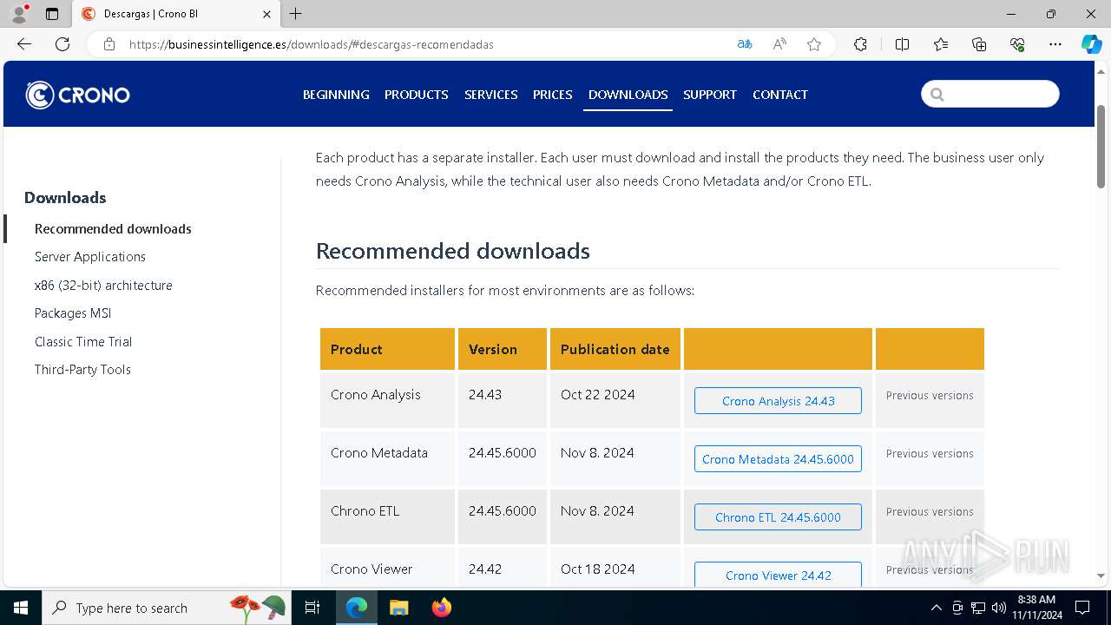Open the notification center icon
Image resolution: width=1111 pixels, height=625 pixels.
(1082, 608)
